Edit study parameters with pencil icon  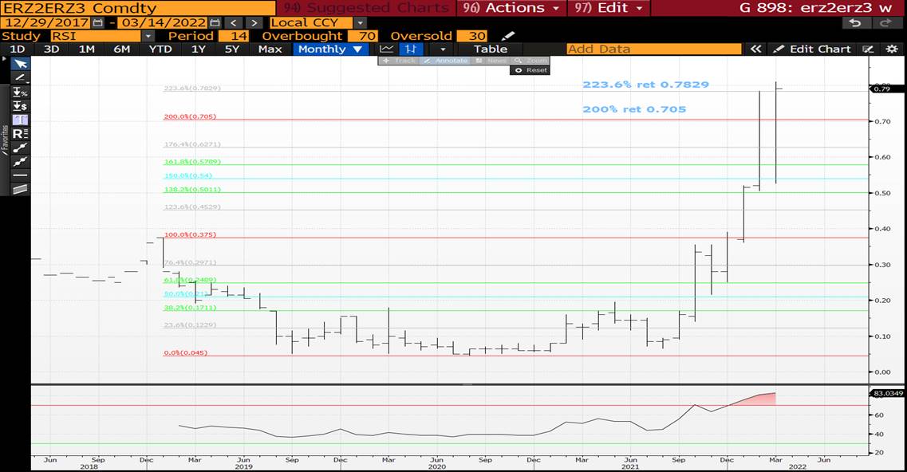point(508,36)
